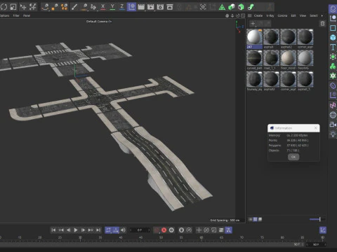Viewport: 337px width, 252px height.
Task: Click the Text spline T icon in sidebar
Action: [x=333, y=47]
